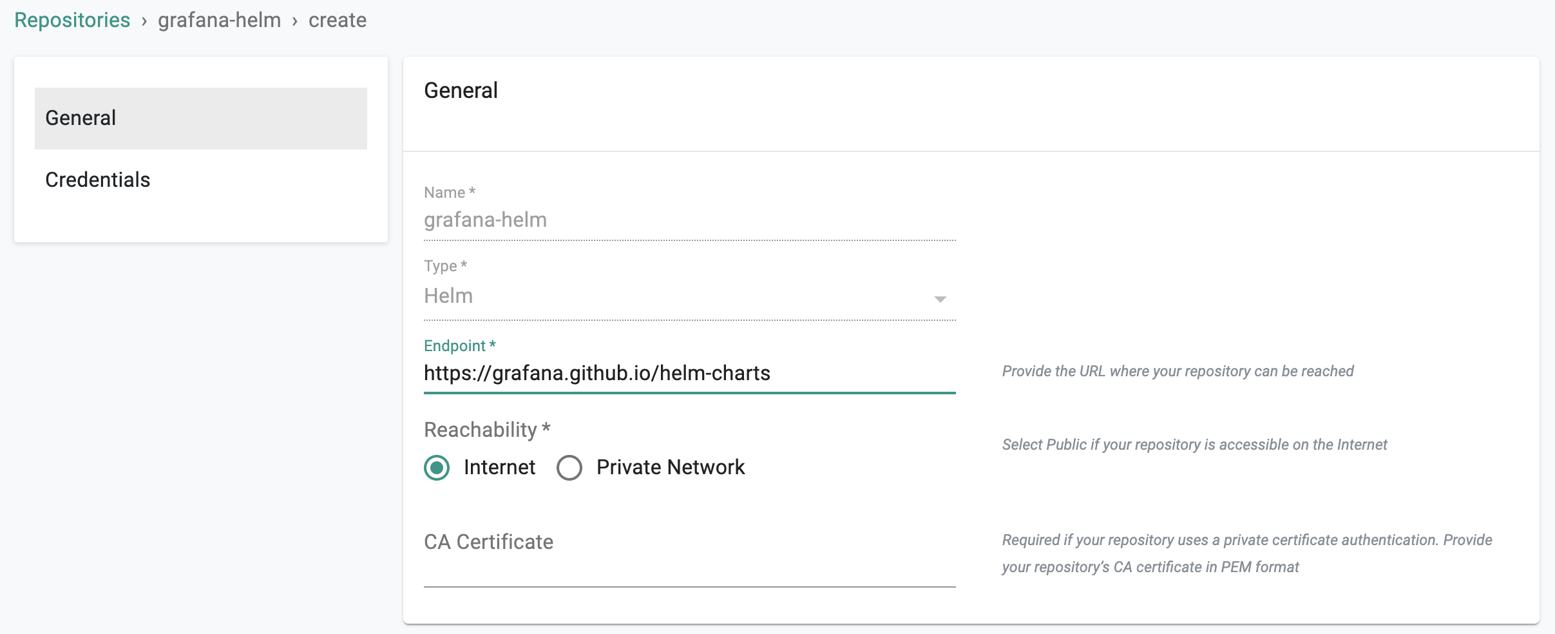Click the Type field label
1555x634 pixels.
coord(445,266)
